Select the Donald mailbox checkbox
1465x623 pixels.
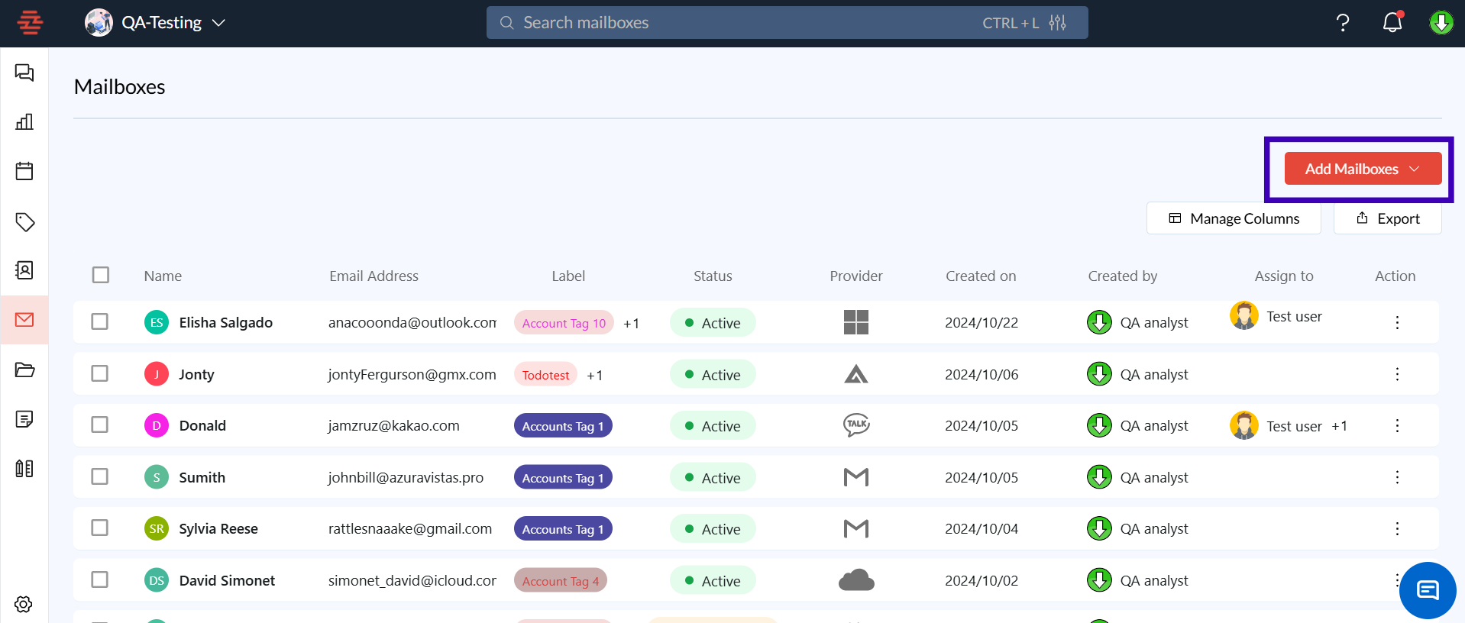(x=100, y=425)
